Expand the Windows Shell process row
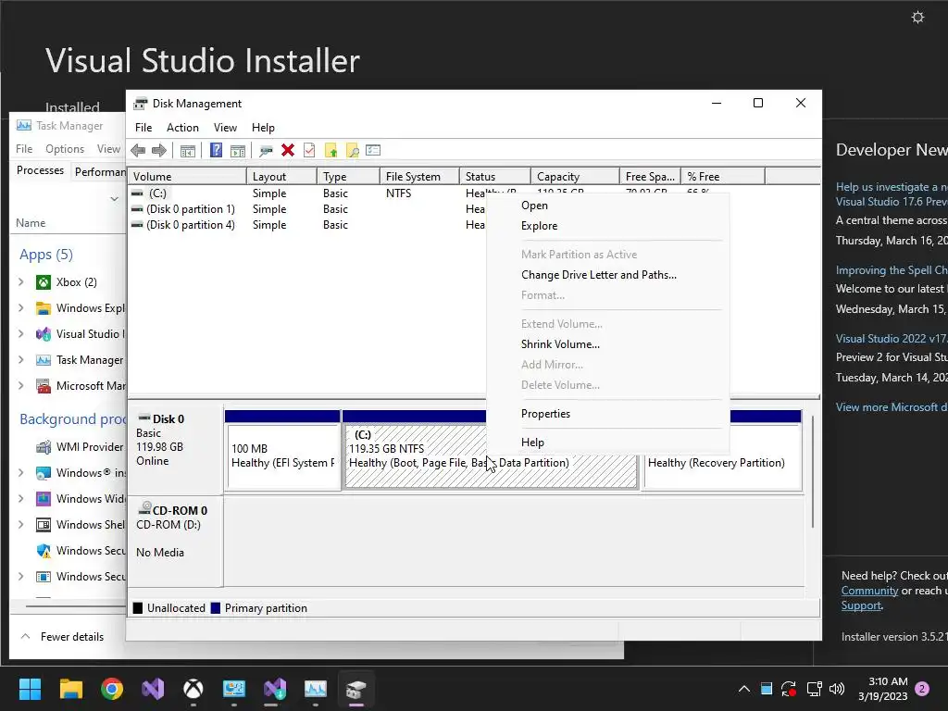 click(21, 524)
